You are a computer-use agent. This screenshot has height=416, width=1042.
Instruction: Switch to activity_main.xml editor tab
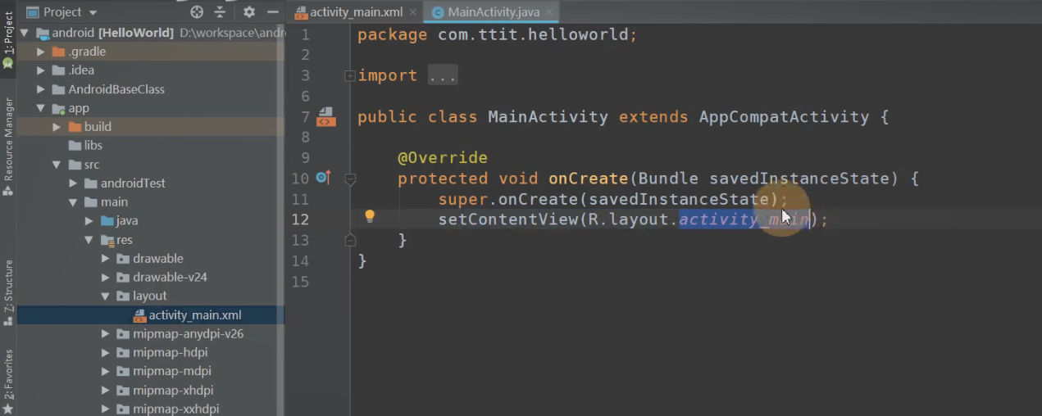tap(356, 12)
